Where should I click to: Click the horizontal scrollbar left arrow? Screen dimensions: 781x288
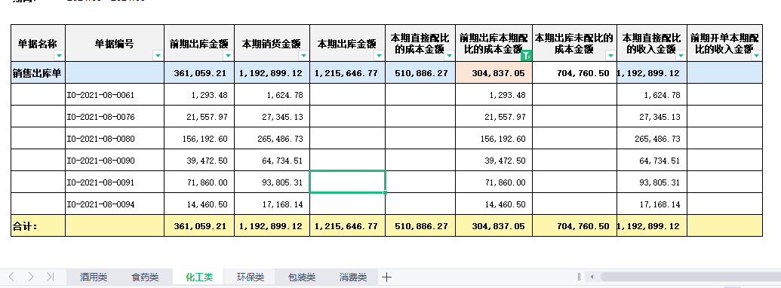coord(592,277)
